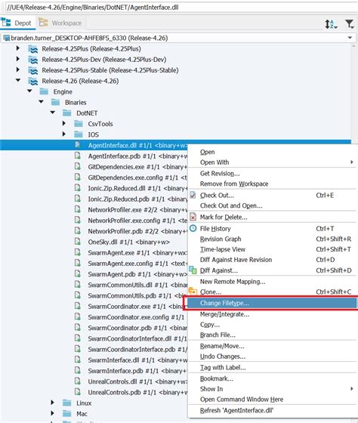Open the filter funnel icon
Image resolution: width=358 pixels, height=423 pixels.
[x=350, y=24]
